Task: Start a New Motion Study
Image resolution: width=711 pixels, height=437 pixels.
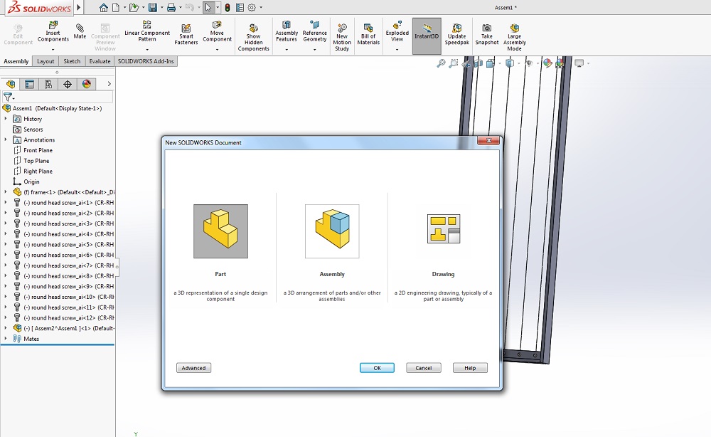Action: 342,38
